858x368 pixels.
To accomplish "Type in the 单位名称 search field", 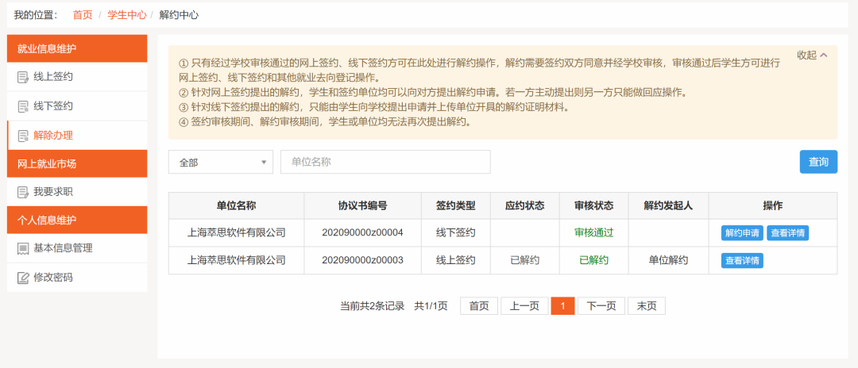I will [x=385, y=162].
